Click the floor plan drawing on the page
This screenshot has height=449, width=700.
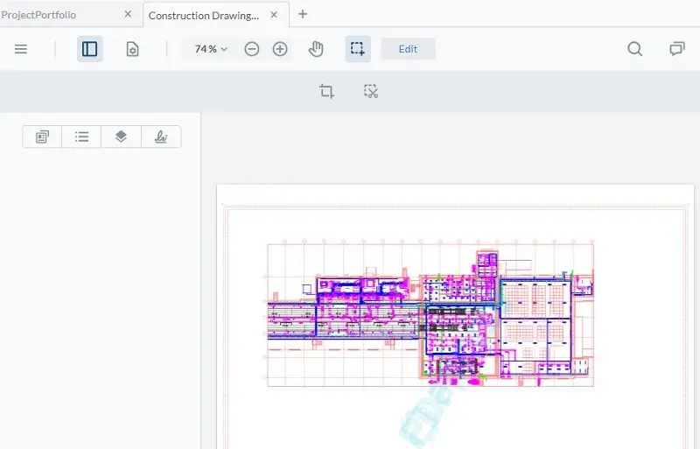pyautogui.click(x=430, y=312)
